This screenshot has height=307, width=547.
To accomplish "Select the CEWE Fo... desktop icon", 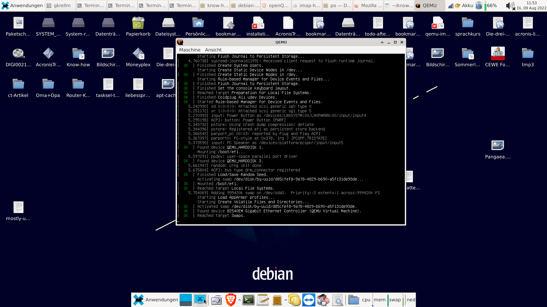I will [498, 57].
